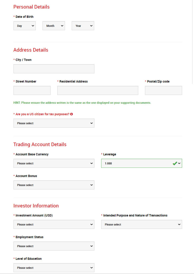Click the Postal/Zip code input field
Viewport: 194px width, 274px height.
point(163,90)
